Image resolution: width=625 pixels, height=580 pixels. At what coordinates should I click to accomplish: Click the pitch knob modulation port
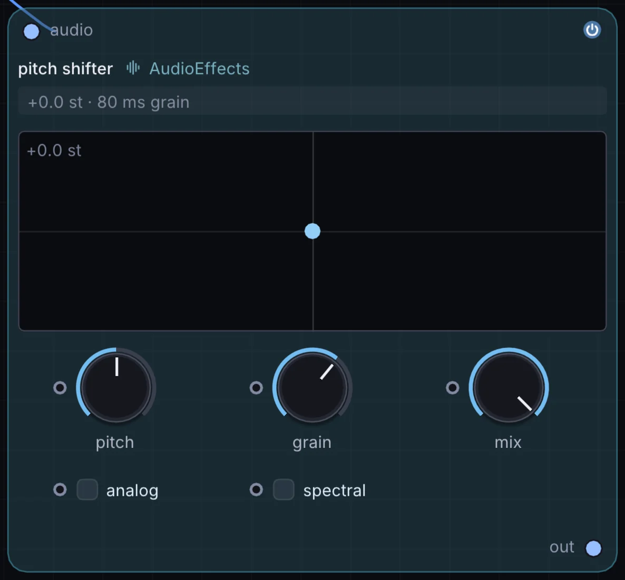pyautogui.click(x=60, y=388)
